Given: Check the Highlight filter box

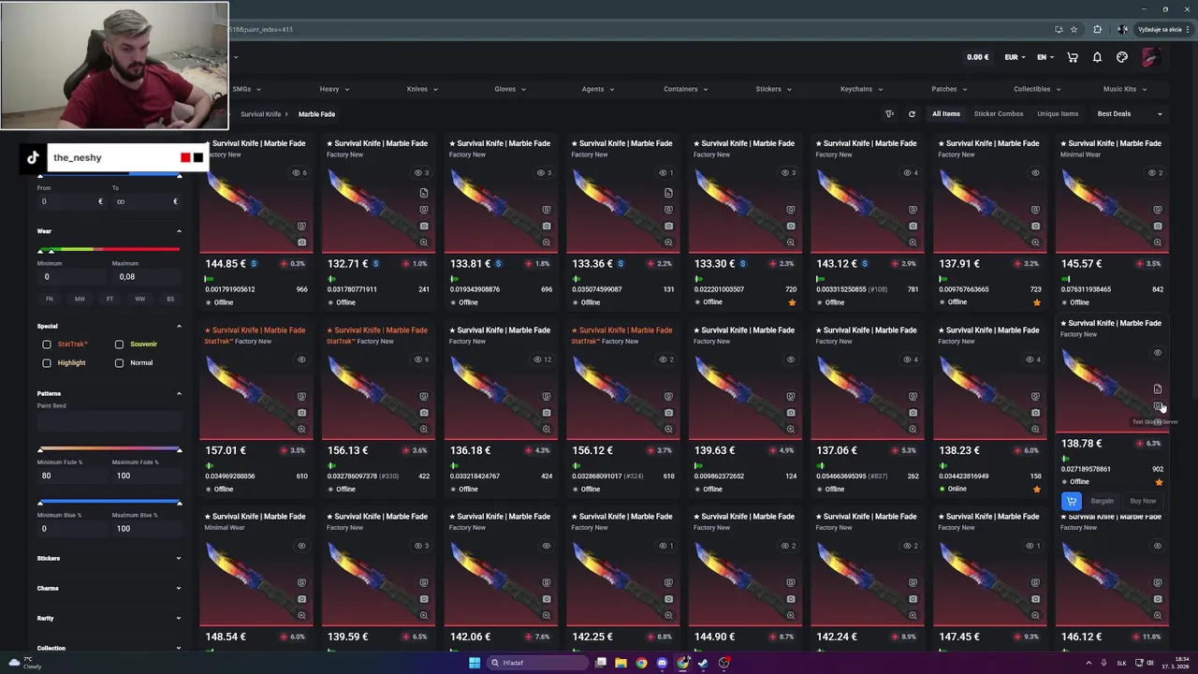Looking at the screenshot, I should pyautogui.click(x=47, y=363).
